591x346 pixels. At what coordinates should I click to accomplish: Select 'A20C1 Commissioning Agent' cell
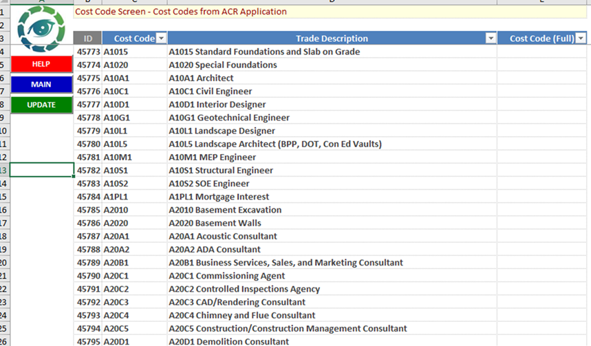(x=332, y=276)
